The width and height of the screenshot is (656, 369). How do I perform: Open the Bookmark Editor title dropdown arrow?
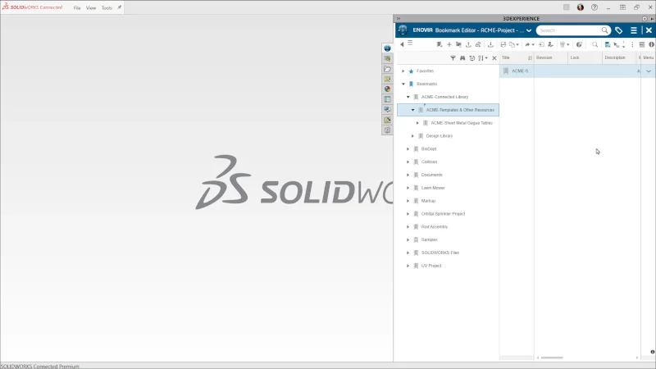pyautogui.click(x=529, y=30)
